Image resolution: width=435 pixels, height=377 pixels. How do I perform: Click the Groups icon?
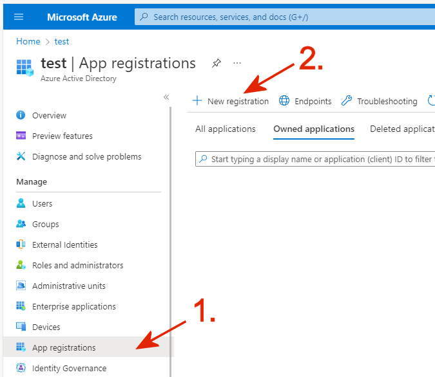tap(21, 223)
